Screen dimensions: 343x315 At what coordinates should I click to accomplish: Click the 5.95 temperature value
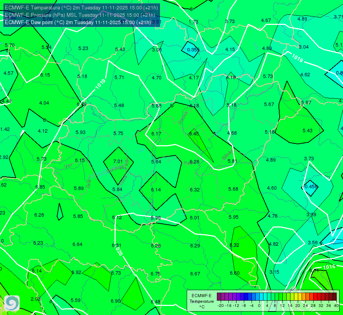click(233, 217)
